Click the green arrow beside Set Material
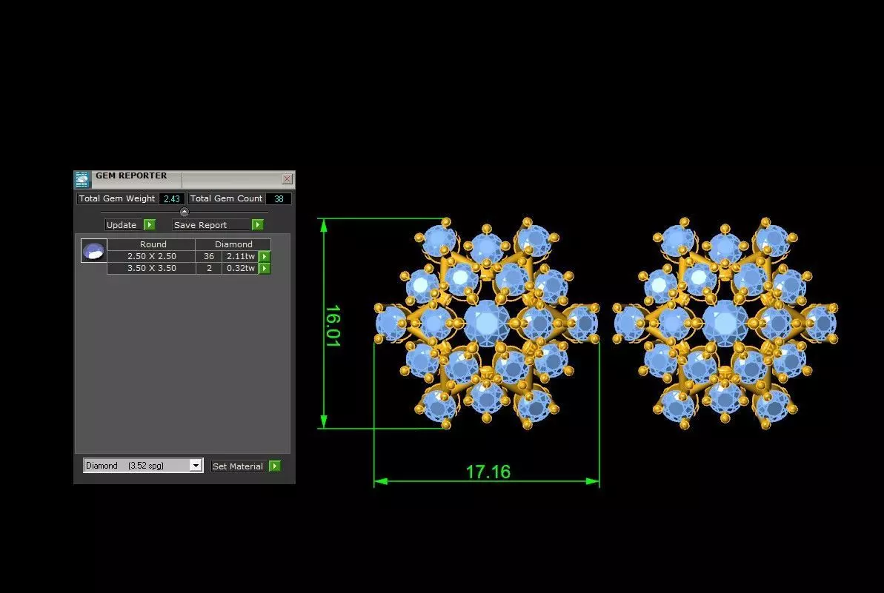Image resolution: width=884 pixels, height=593 pixels. (275, 466)
